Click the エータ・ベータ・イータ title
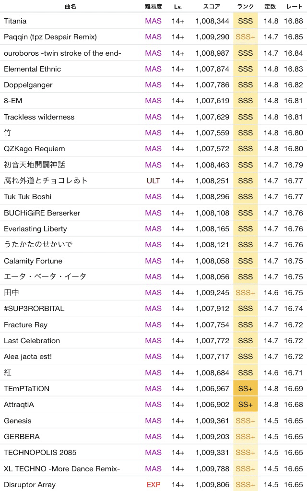Image resolution: width=307 pixels, height=491 pixels. point(45,277)
